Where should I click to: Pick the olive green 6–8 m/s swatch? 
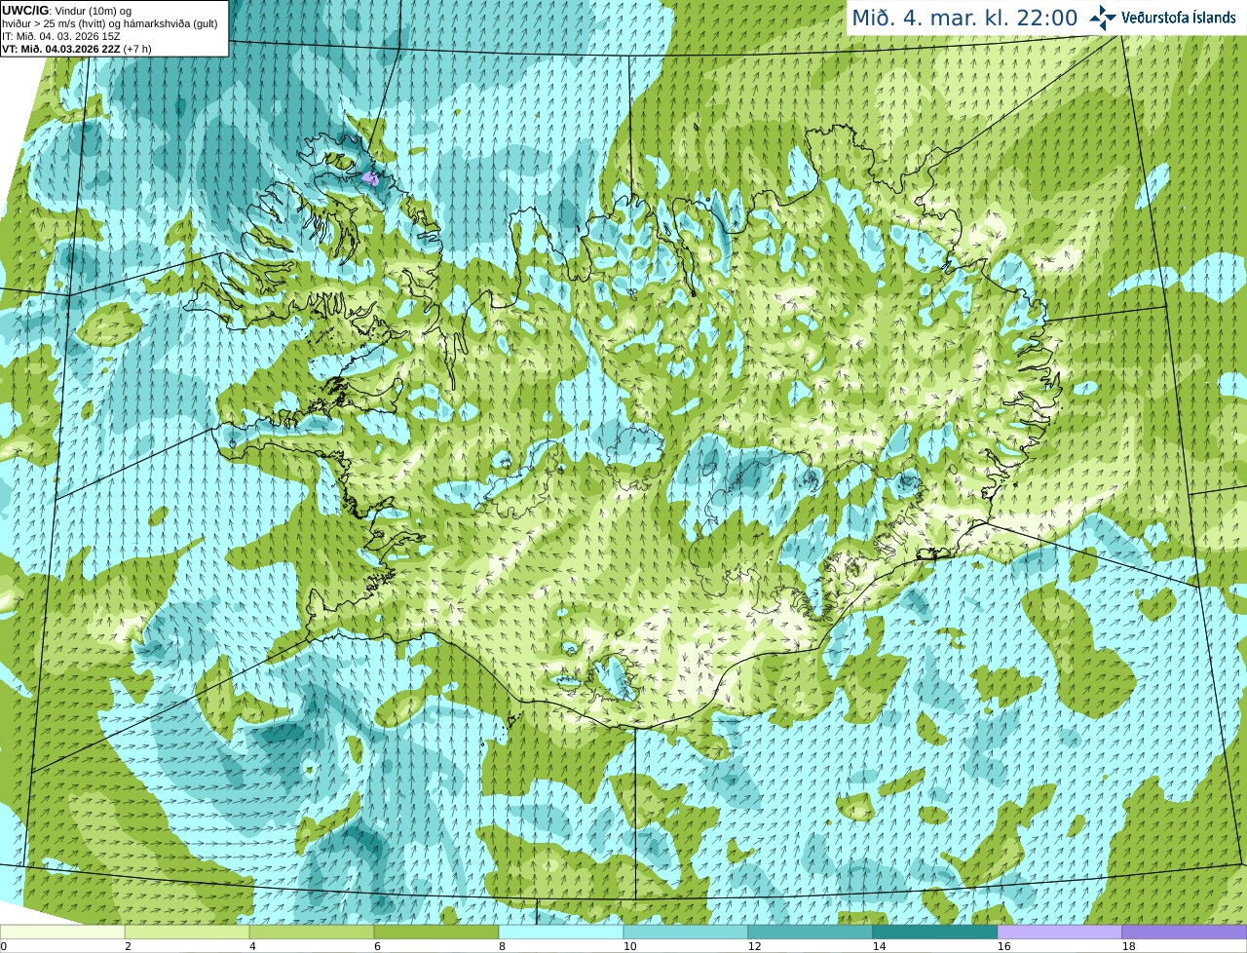[x=436, y=932]
